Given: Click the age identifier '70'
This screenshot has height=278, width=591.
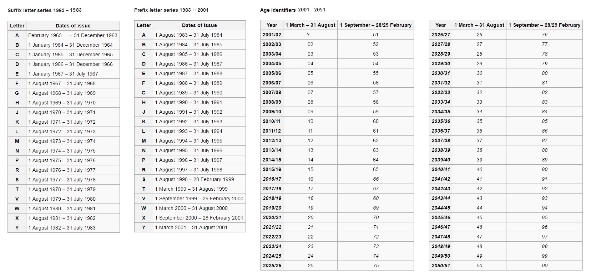Looking at the screenshot, I should point(376,217).
